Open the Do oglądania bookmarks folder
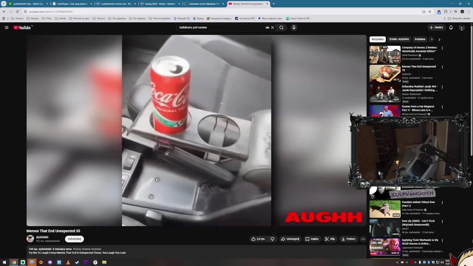 (x=117, y=18)
